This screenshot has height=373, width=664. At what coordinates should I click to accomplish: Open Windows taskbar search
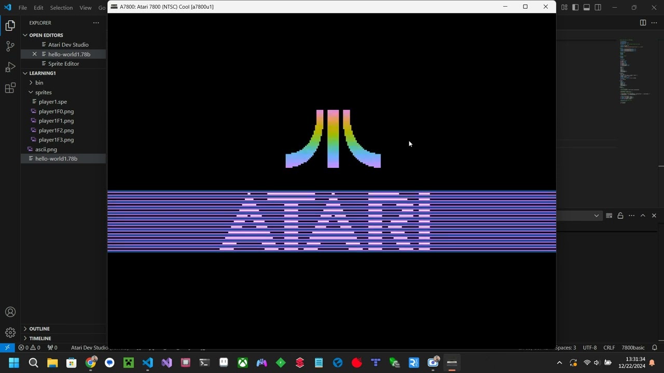click(33, 363)
